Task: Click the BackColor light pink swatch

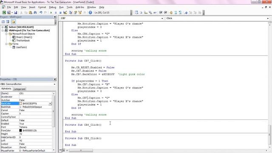Action: [x=21, y=103]
